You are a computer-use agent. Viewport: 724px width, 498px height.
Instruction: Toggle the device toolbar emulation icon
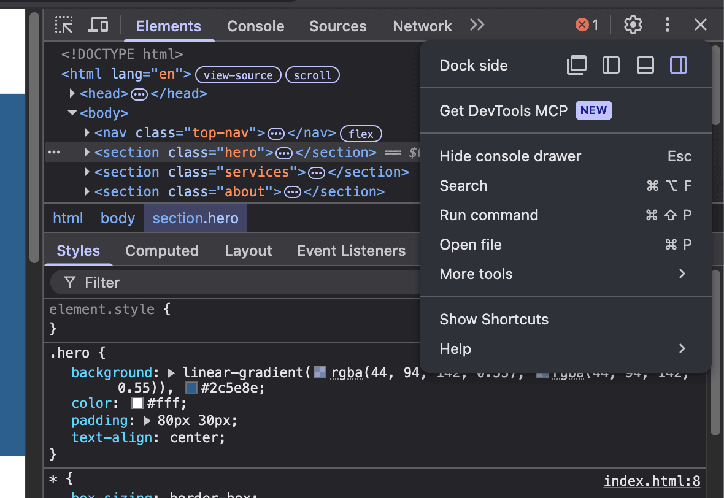pos(98,25)
